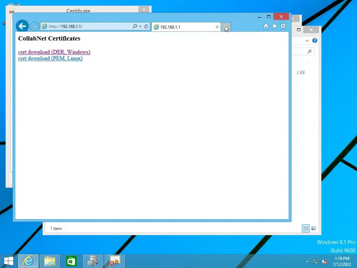Viewport: 357px width, 268px height.
Task: Open a new tab in Internet Explorer
Action: (x=226, y=27)
